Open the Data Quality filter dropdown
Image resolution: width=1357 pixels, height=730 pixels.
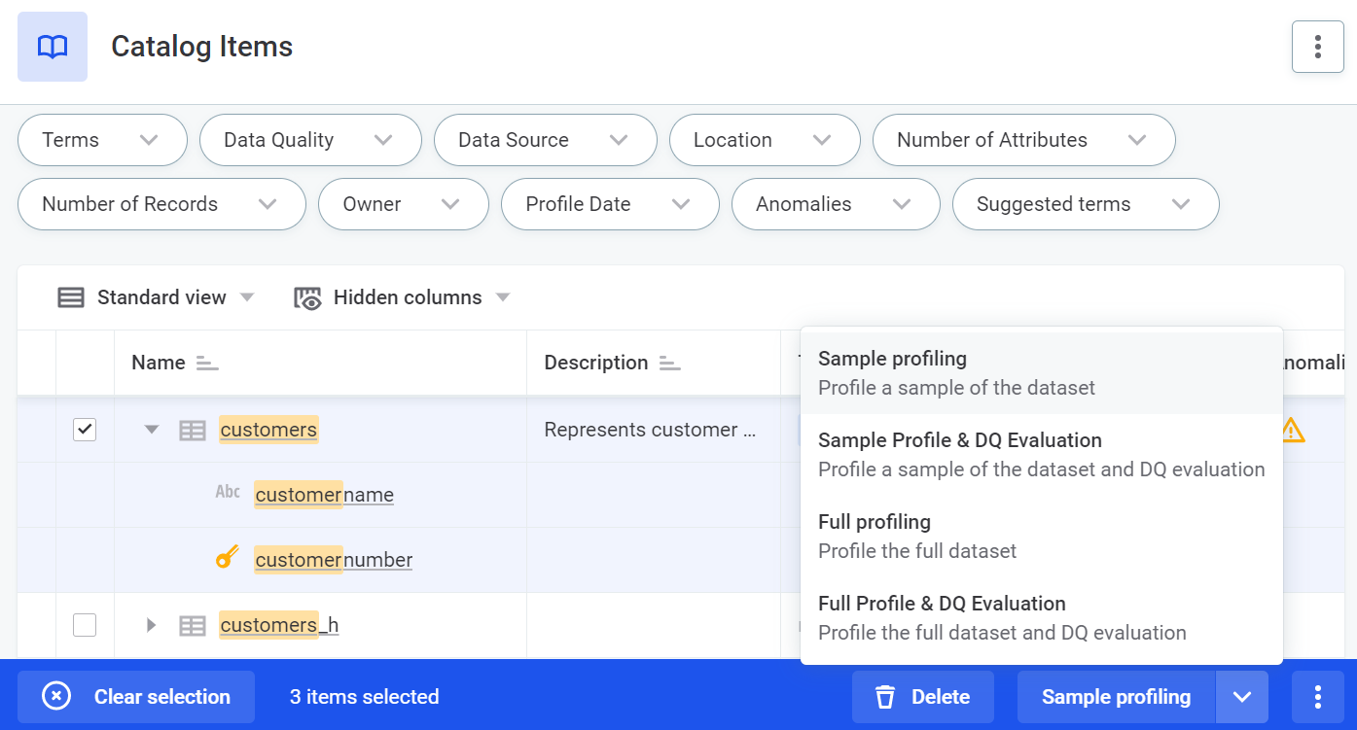click(309, 140)
